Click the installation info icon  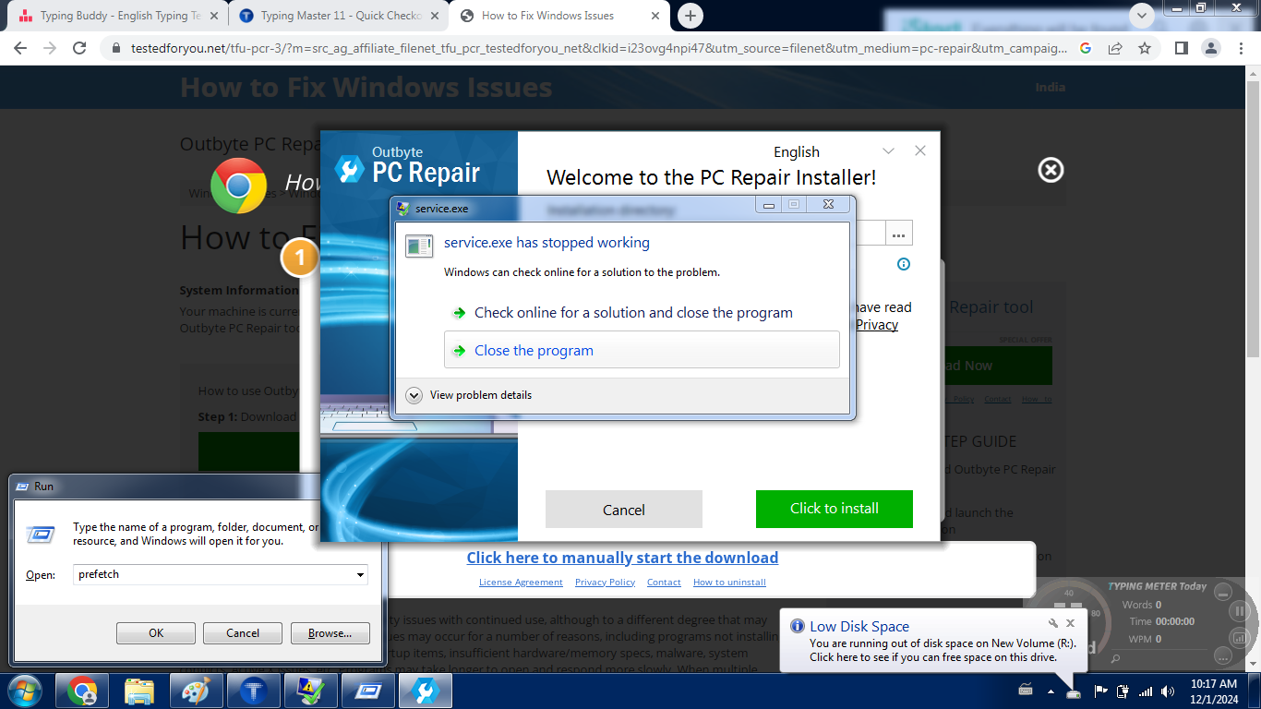tap(904, 264)
